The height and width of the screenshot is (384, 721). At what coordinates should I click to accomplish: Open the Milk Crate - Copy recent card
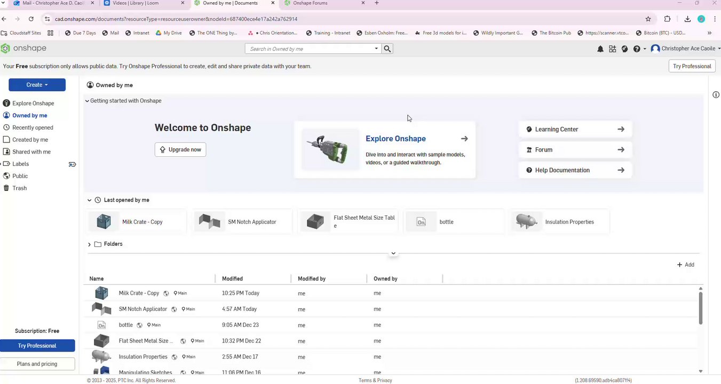[x=137, y=222]
